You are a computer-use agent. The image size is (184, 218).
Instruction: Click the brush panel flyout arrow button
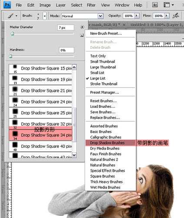click(x=82, y=27)
